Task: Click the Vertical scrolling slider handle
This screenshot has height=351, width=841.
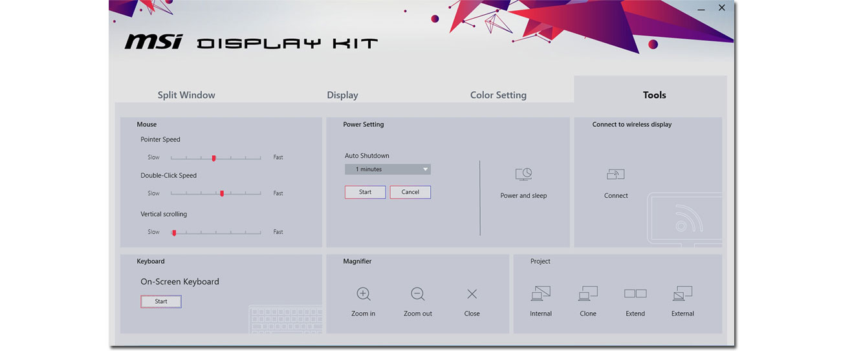Action: (x=174, y=232)
